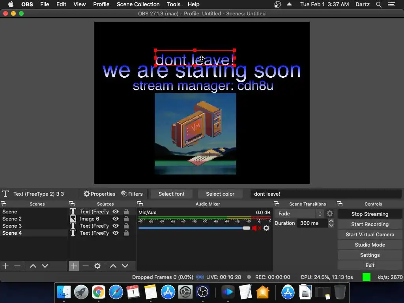404x303 pixels.
Task: Open the File menu
Action: pos(45,4)
